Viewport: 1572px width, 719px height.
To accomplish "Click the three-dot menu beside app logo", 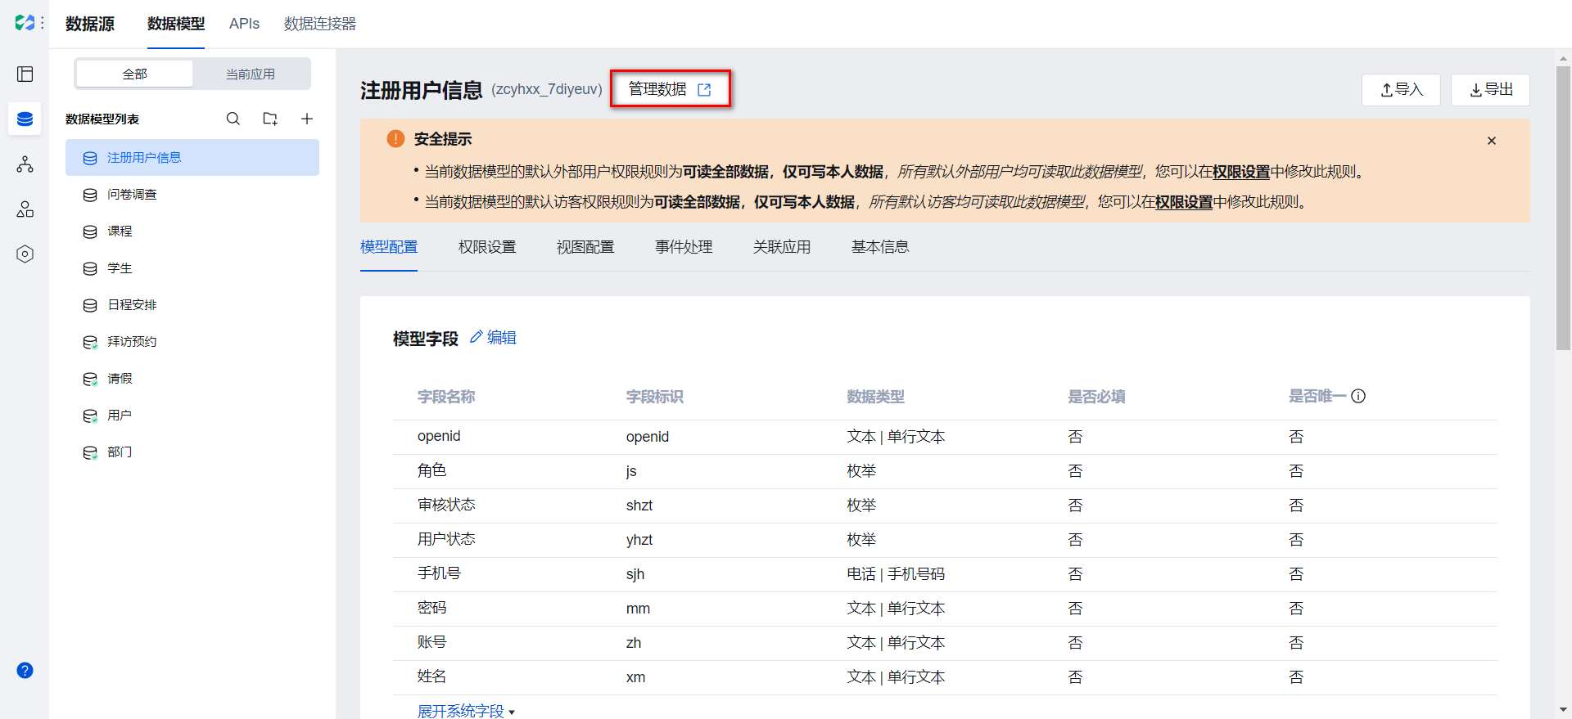I will point(43,23).
